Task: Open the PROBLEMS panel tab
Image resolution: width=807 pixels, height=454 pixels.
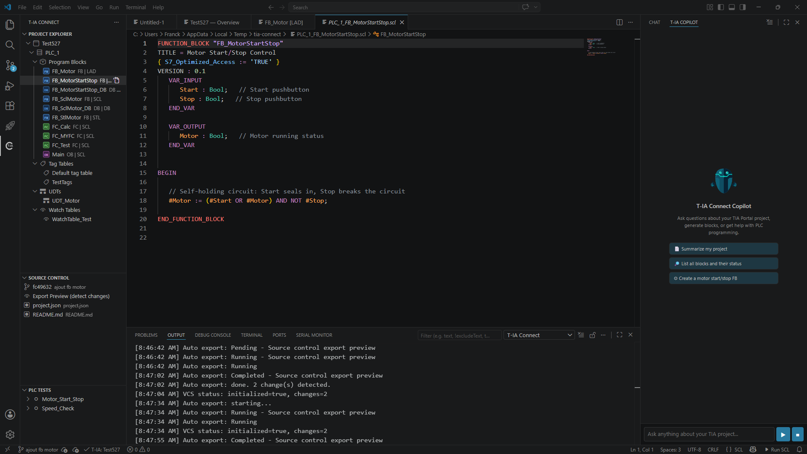Action: point(146,335)
